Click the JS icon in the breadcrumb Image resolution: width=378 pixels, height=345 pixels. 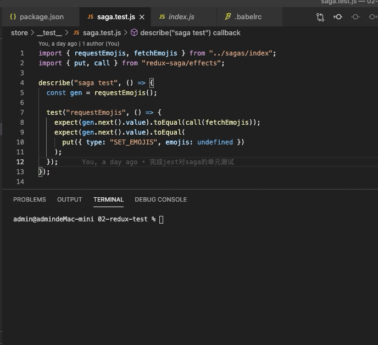click(76, 33)
